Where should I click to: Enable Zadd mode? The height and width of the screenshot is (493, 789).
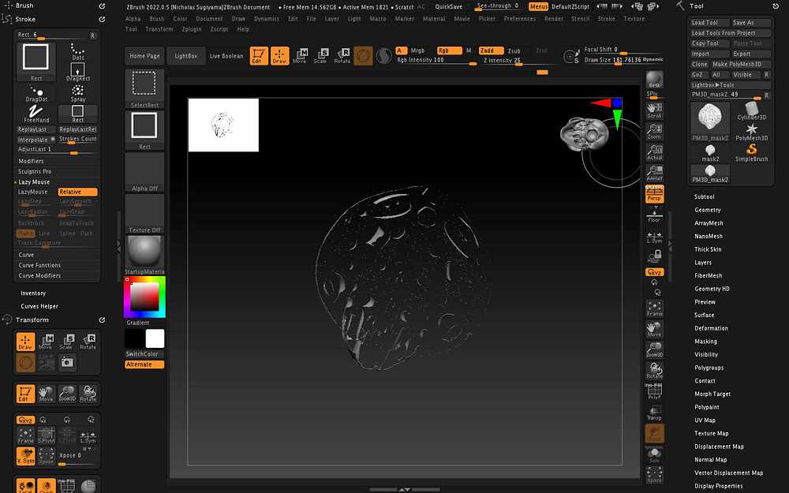tap(491, 50)
